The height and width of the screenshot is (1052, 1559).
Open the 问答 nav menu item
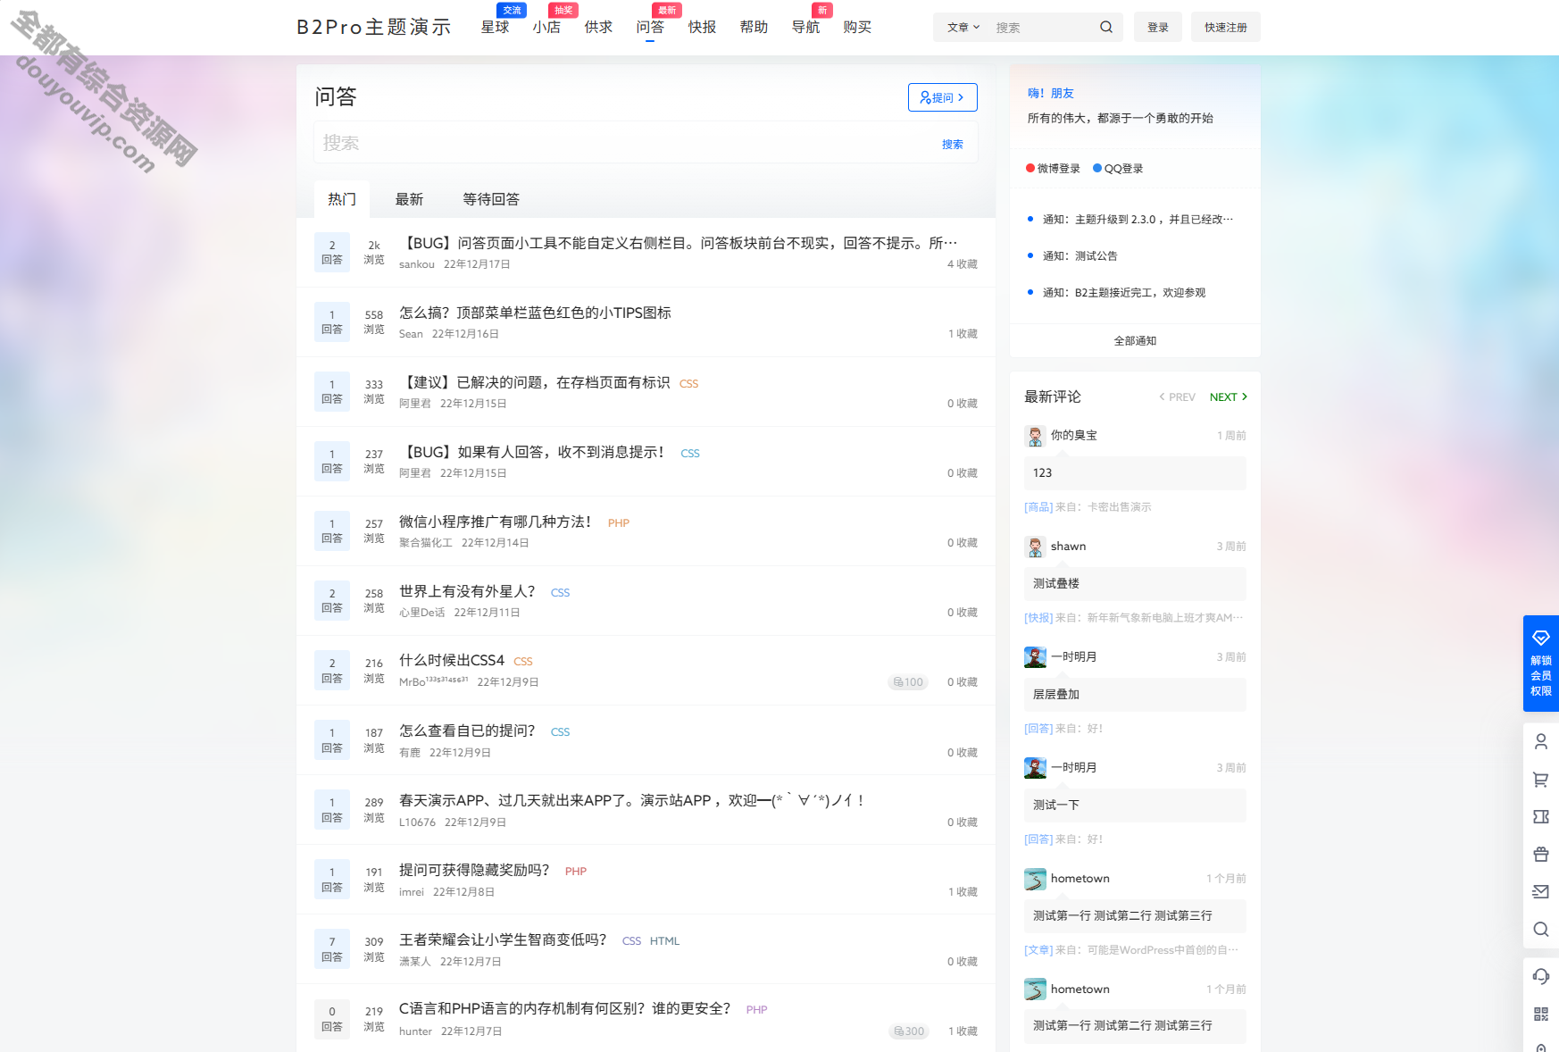point(650,27)
